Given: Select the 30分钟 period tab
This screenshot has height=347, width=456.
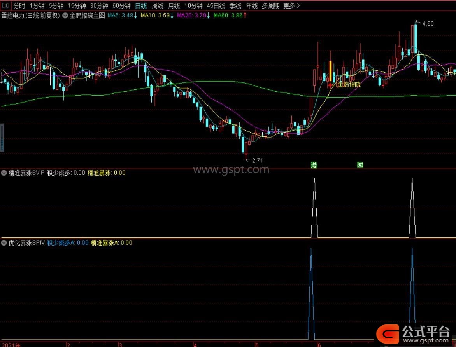Looking at the screenshot, I should pyautogui.click(x=99, y=6).
